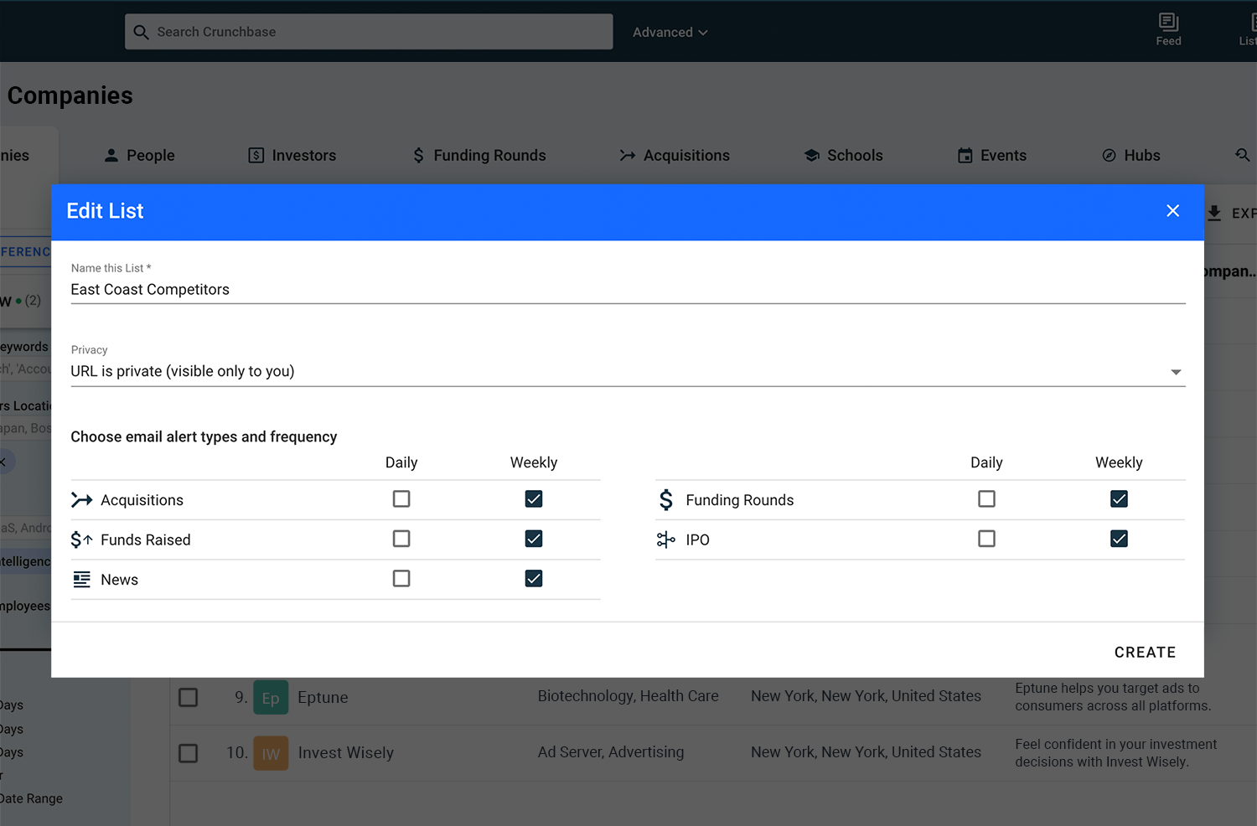Enable daily Acquisitions alerts

(401, 499)
